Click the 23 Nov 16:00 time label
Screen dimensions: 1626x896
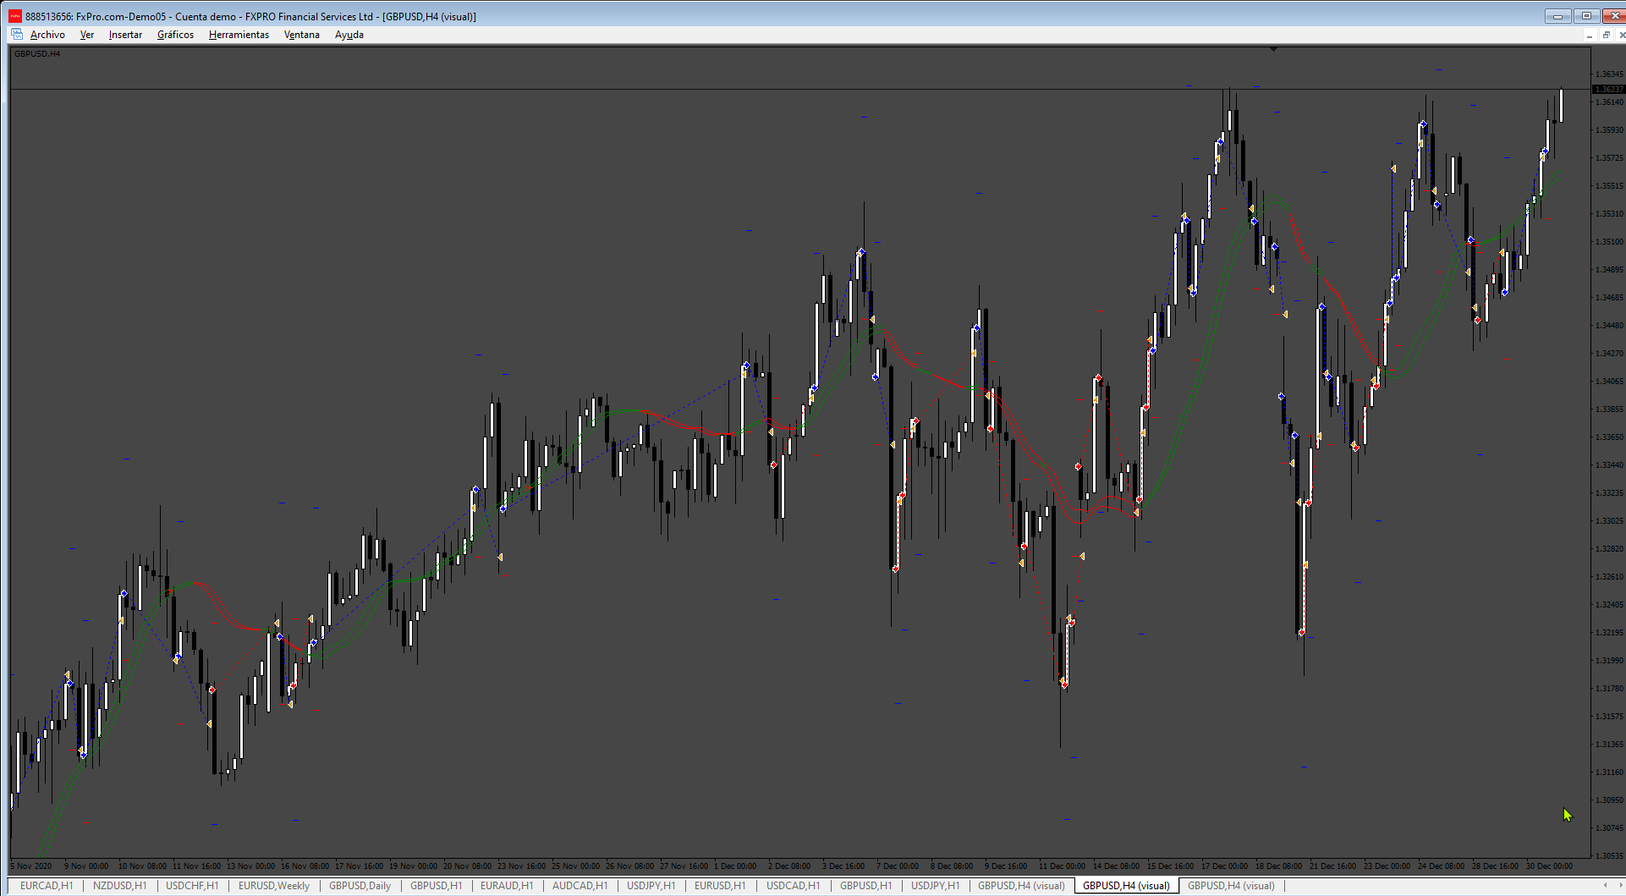(x=521, y=866)
